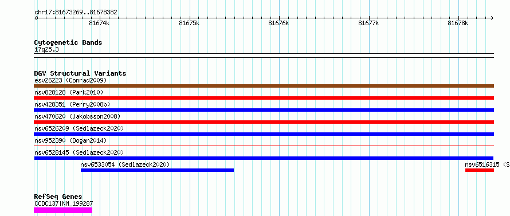Click the thin red nsv952390 line
This screenshot has height=216, width=510.
264,146
